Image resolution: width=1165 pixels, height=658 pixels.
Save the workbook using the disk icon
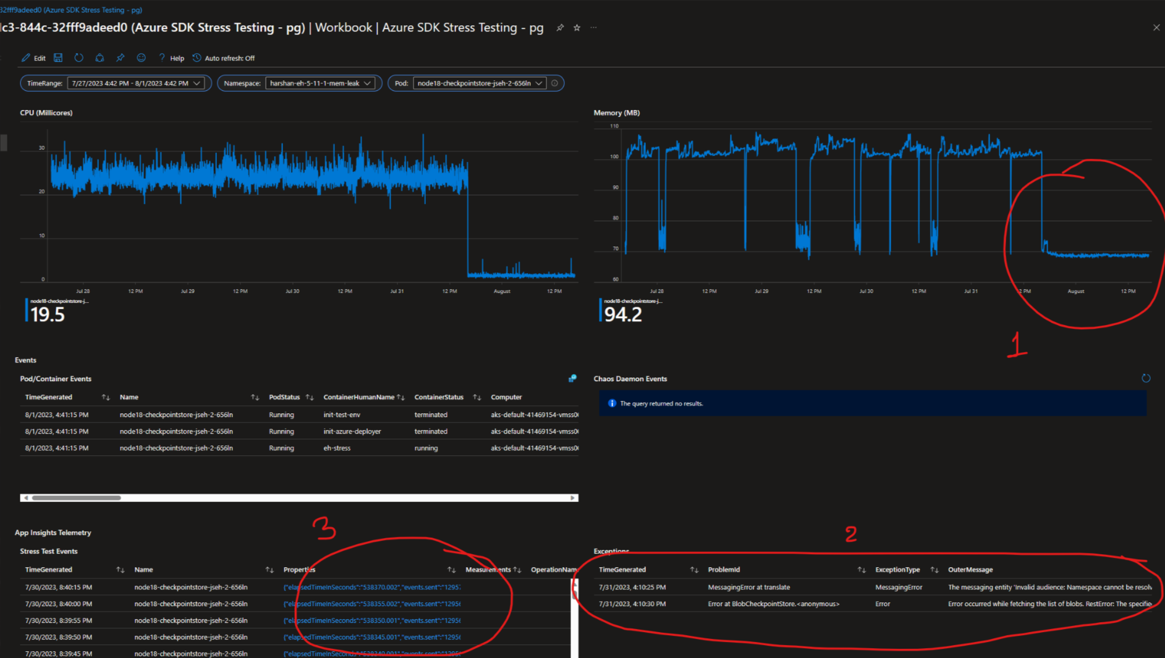click(x=58, y=57)
